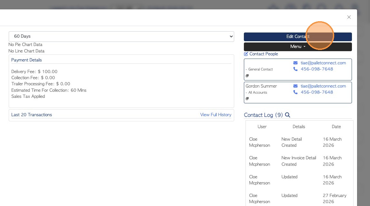370x206 pixels.
Task: Open the Contact People link
Action: click(264, 54)
